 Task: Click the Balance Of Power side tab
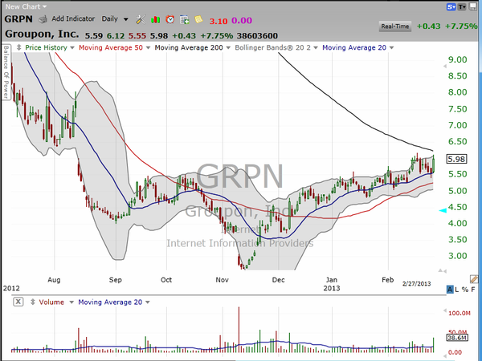point(6,72)
